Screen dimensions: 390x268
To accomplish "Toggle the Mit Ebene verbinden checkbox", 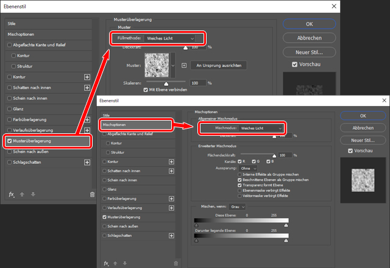I will (145, 90).
